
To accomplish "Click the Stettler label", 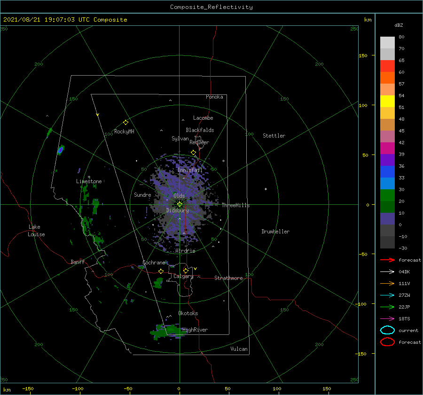I will (274, 136).
